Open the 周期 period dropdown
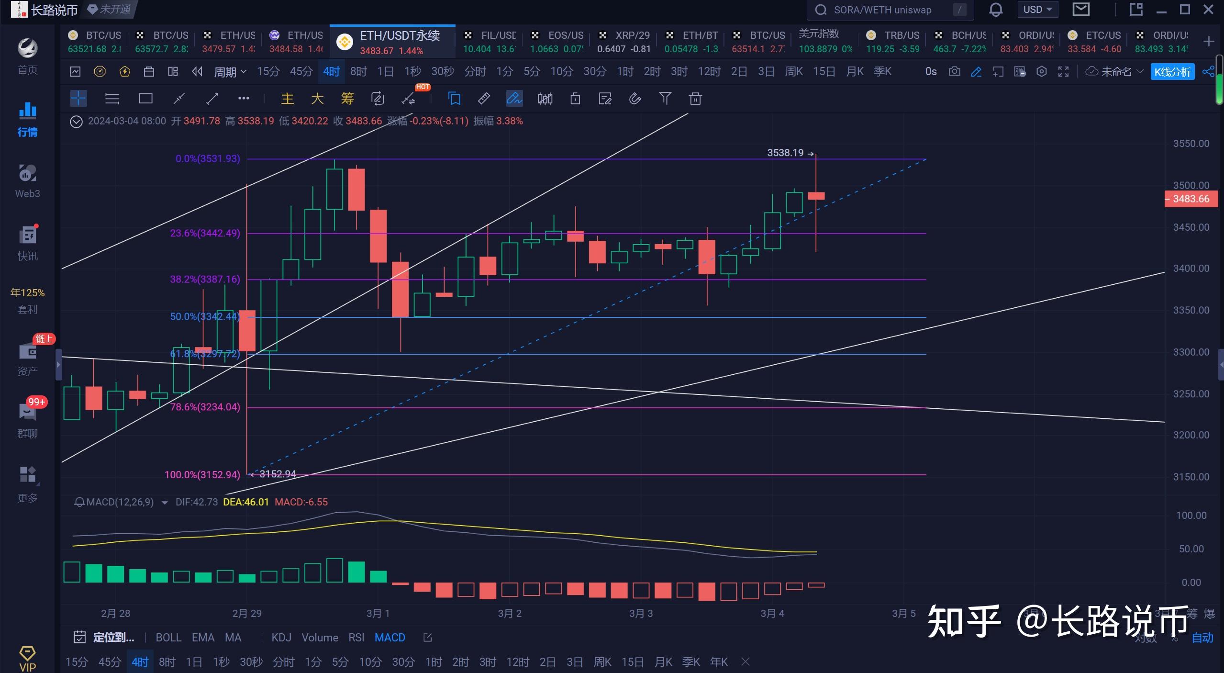The height and width of the screenshot is (673, 1224). pyautogui.click(x=230, y=72)
